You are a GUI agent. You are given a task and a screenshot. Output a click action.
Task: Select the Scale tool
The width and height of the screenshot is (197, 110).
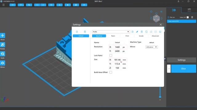coord(2,54)
